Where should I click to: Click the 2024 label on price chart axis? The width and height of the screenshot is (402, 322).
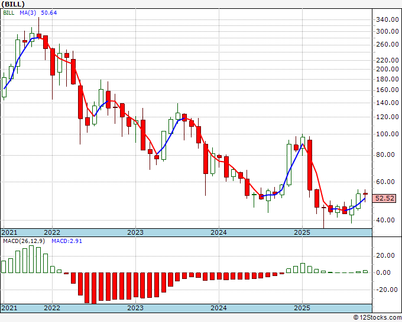219,232
